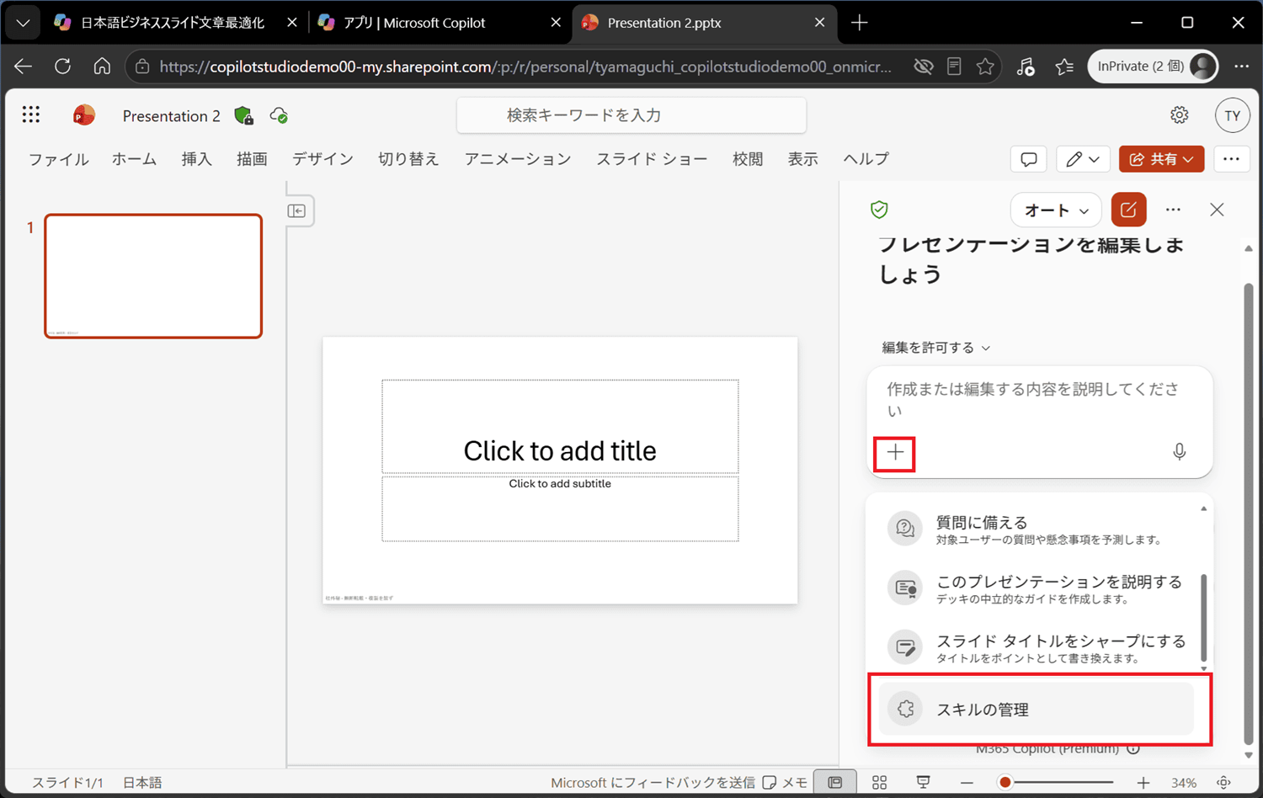Activate the microphone icon for voice input
The image size is (1263, 798).
click(1180, 452)
